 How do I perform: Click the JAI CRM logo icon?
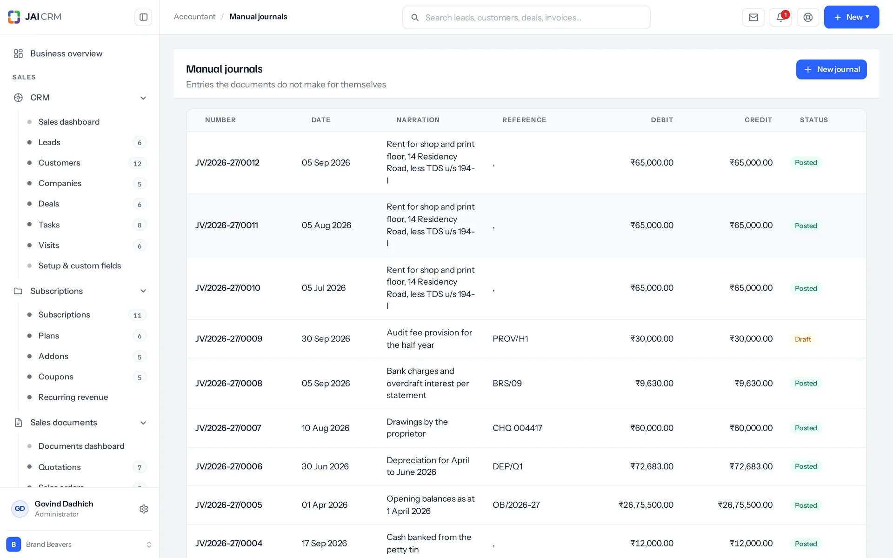[14, 17]
